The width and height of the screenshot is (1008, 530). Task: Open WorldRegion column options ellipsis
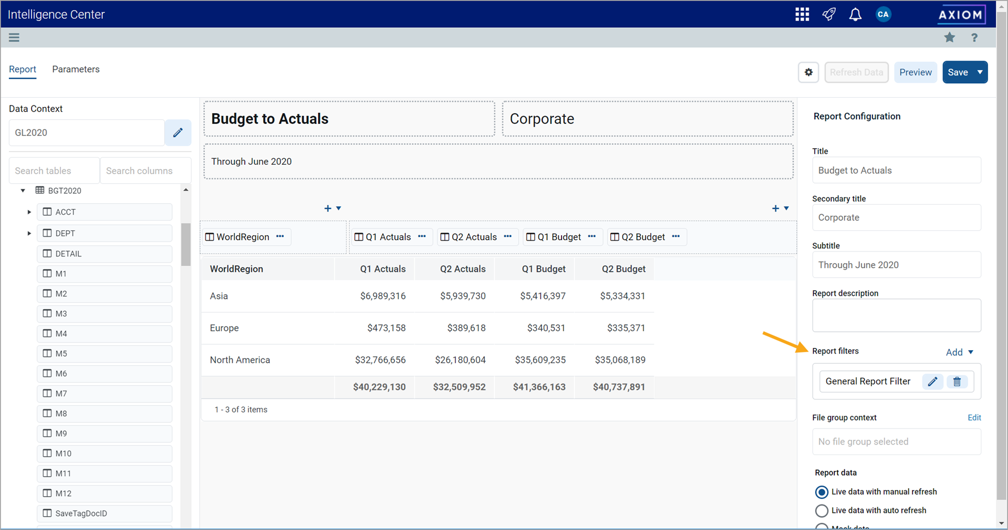click(x=280, y=236)
